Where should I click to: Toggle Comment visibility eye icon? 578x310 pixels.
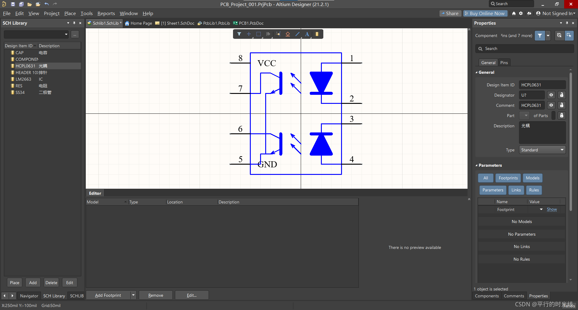551,105
